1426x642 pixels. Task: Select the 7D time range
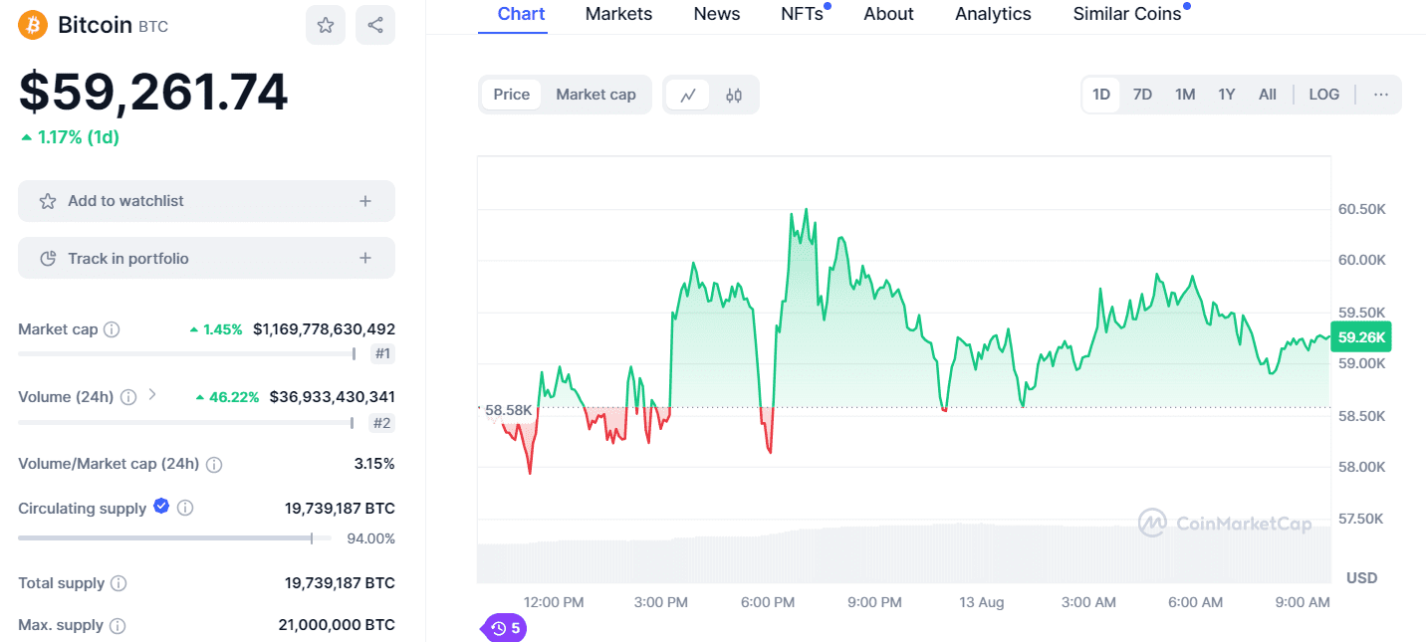tap(1142, 94)
